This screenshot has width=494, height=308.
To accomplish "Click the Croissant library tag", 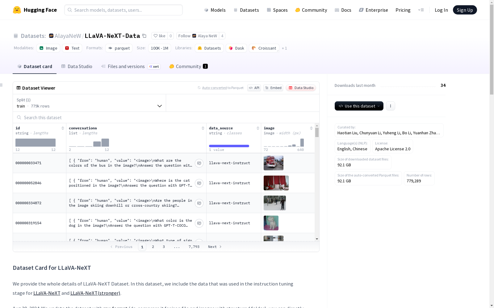I will coord(264,48).
